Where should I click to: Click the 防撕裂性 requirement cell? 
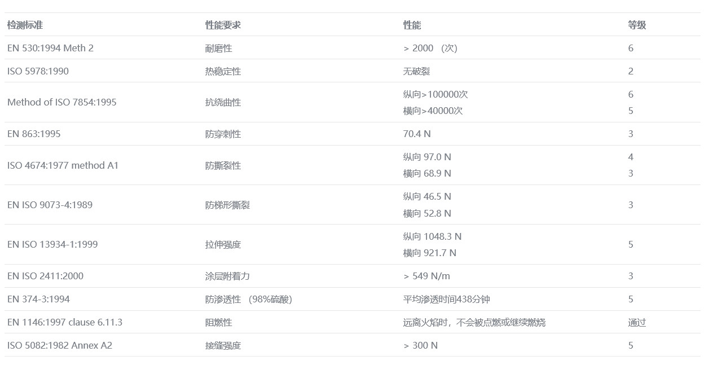pyautogui.click(x=223, y=166)
